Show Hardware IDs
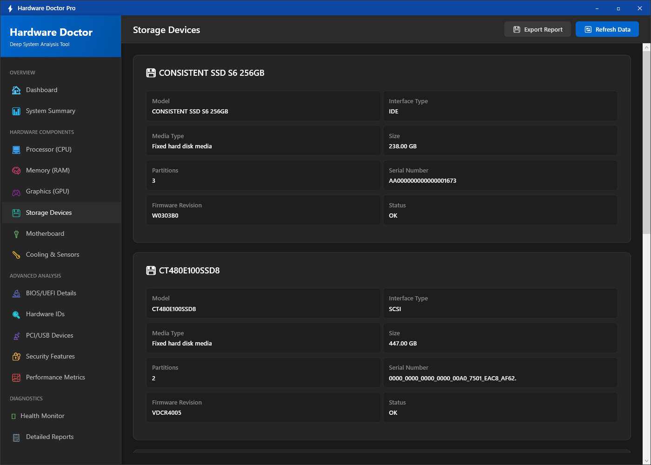This screenshot has height=465, width=651. tap(61, 314)
